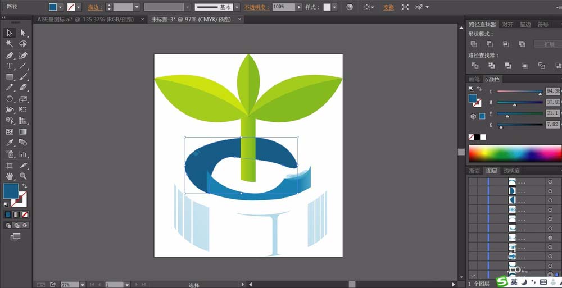Click Intersect shape mode icon
The height and width of the screenshot is (288, 562).
506,44
